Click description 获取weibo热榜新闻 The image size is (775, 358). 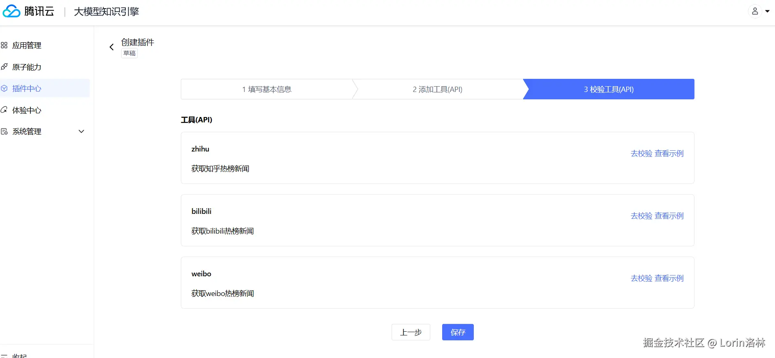tap(223, 294)
